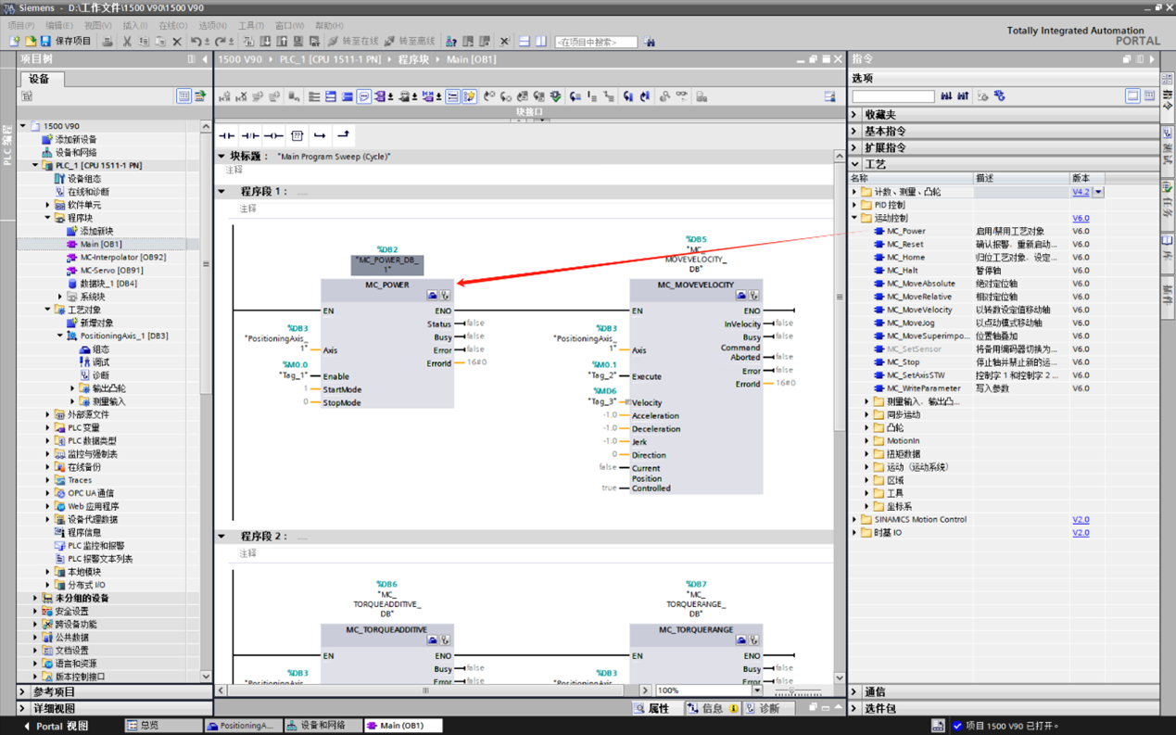
Task: Expand the 扩展指令 extended instructions section
Action: pos(855,148)
